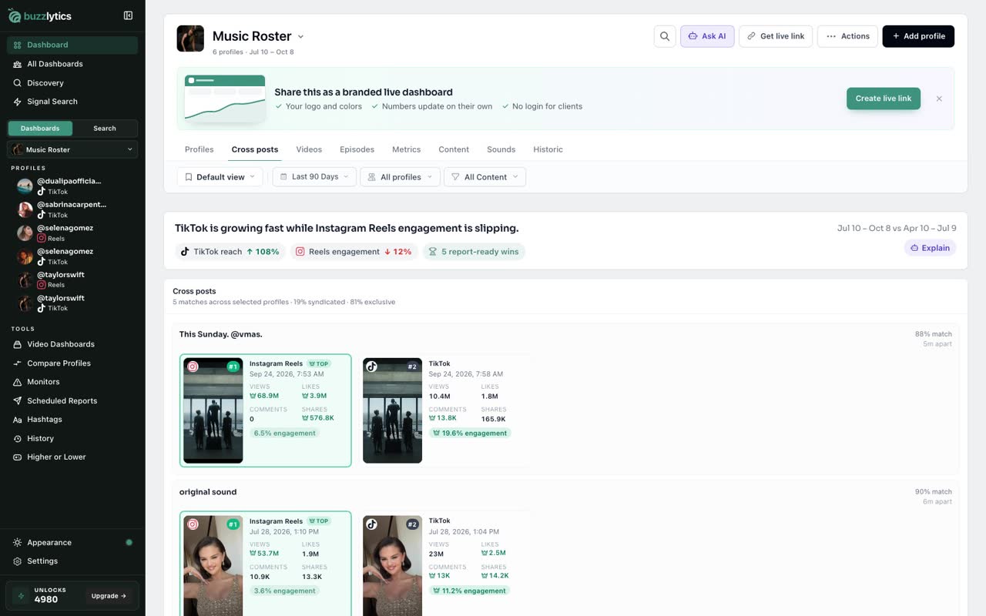The width and height of the screenshot is (986, 616).
Task: Switch sidebar toggle to Search
Action: pos(105,129)
